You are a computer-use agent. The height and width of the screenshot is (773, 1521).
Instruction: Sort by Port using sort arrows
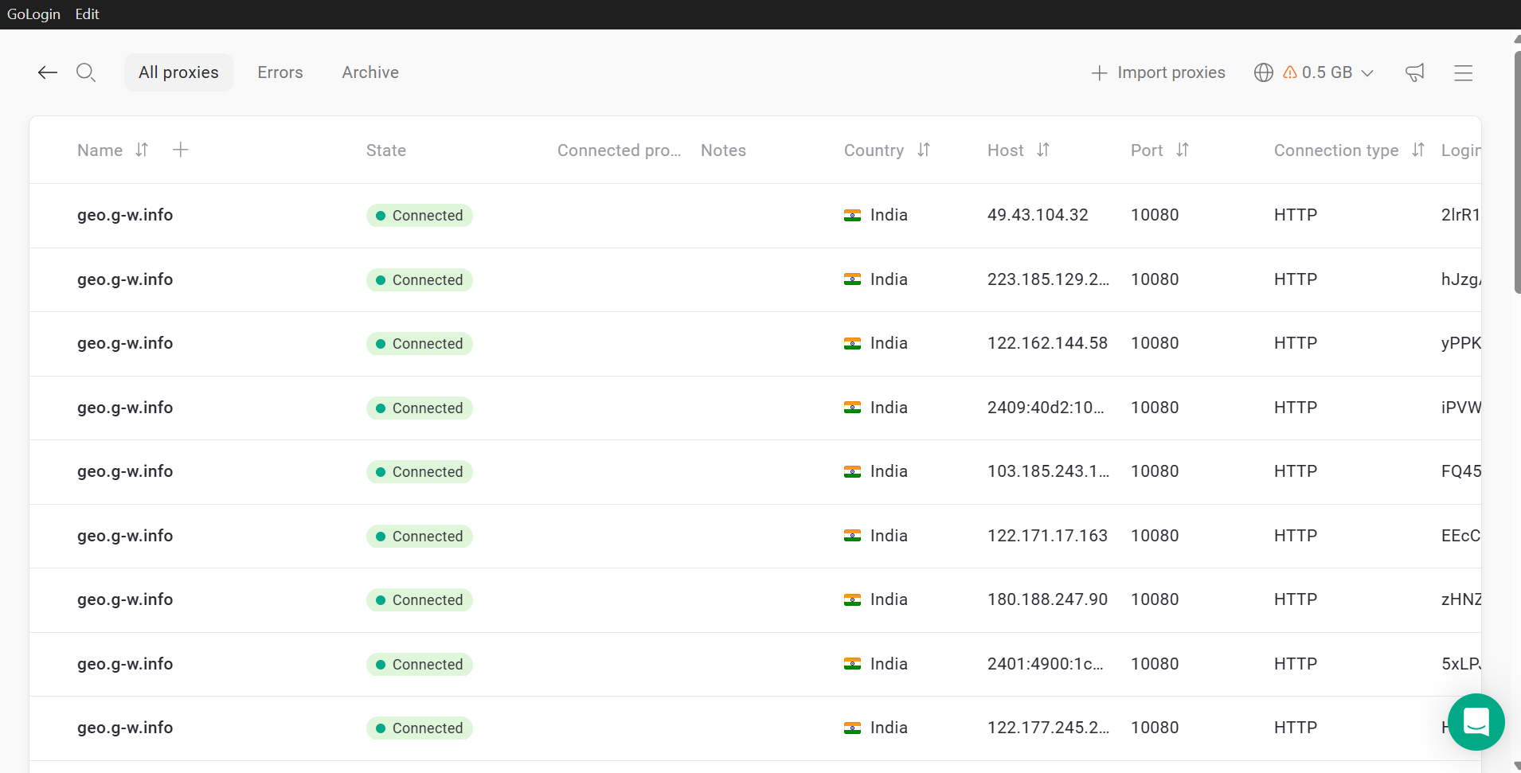[1183, 150]
